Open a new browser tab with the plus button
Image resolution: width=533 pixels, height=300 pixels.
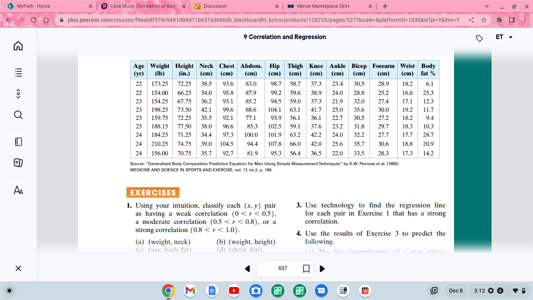click(384, 6)
